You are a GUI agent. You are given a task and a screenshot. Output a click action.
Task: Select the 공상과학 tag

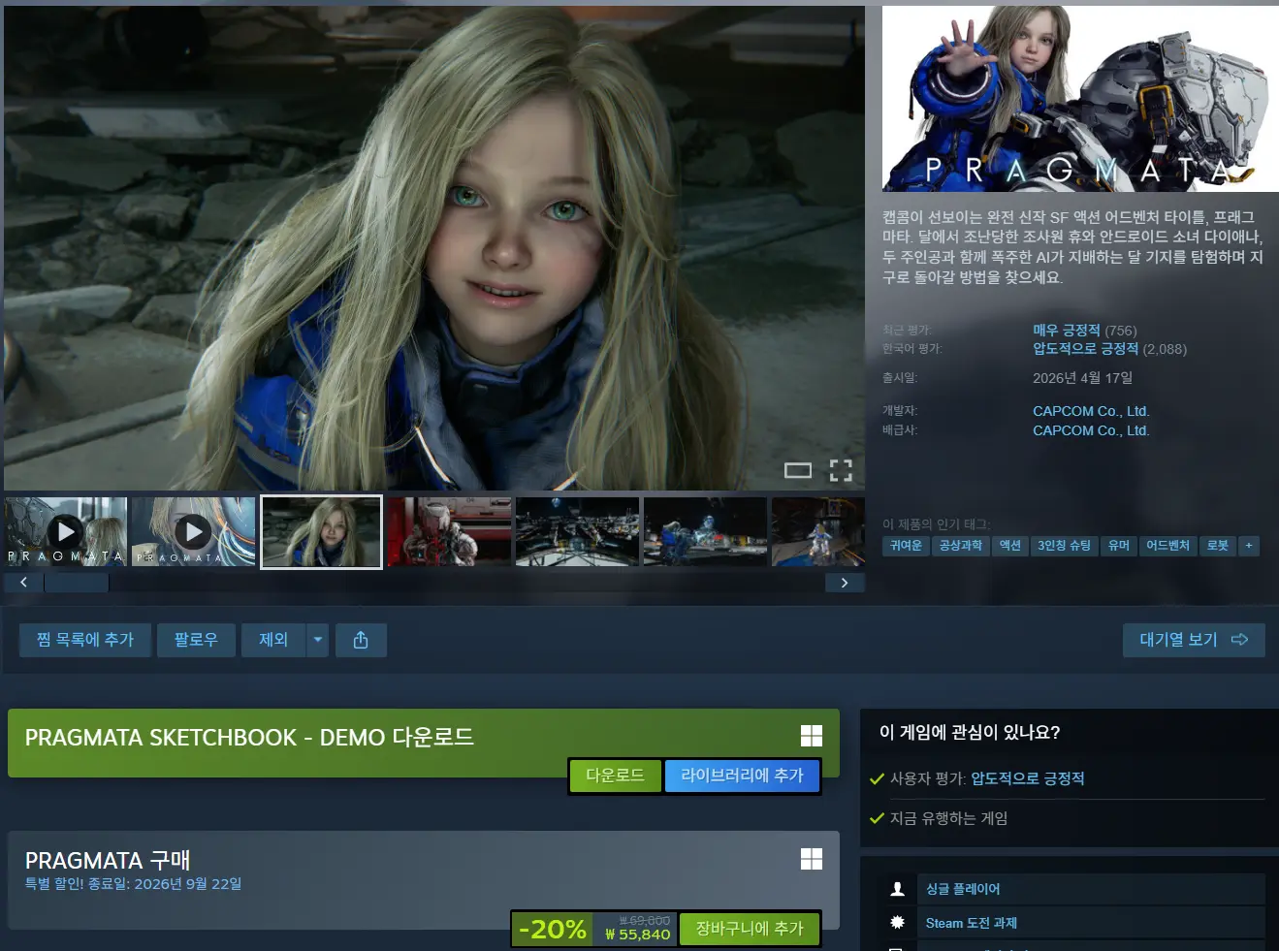point(961,546)
